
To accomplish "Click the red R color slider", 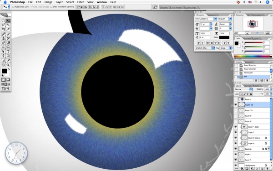I will click(x=253, y=42).
